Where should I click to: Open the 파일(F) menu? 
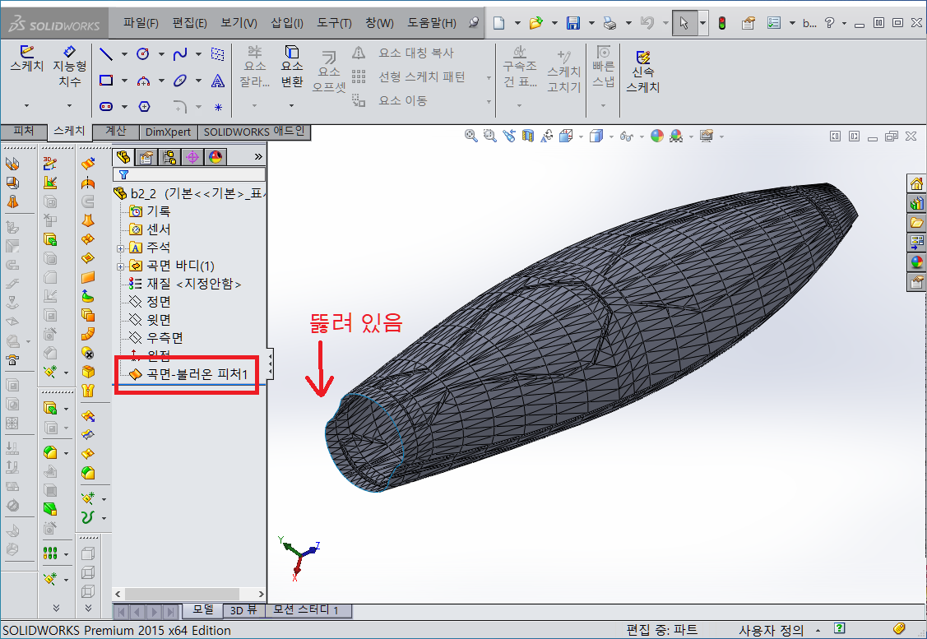[x=141, y=23]
